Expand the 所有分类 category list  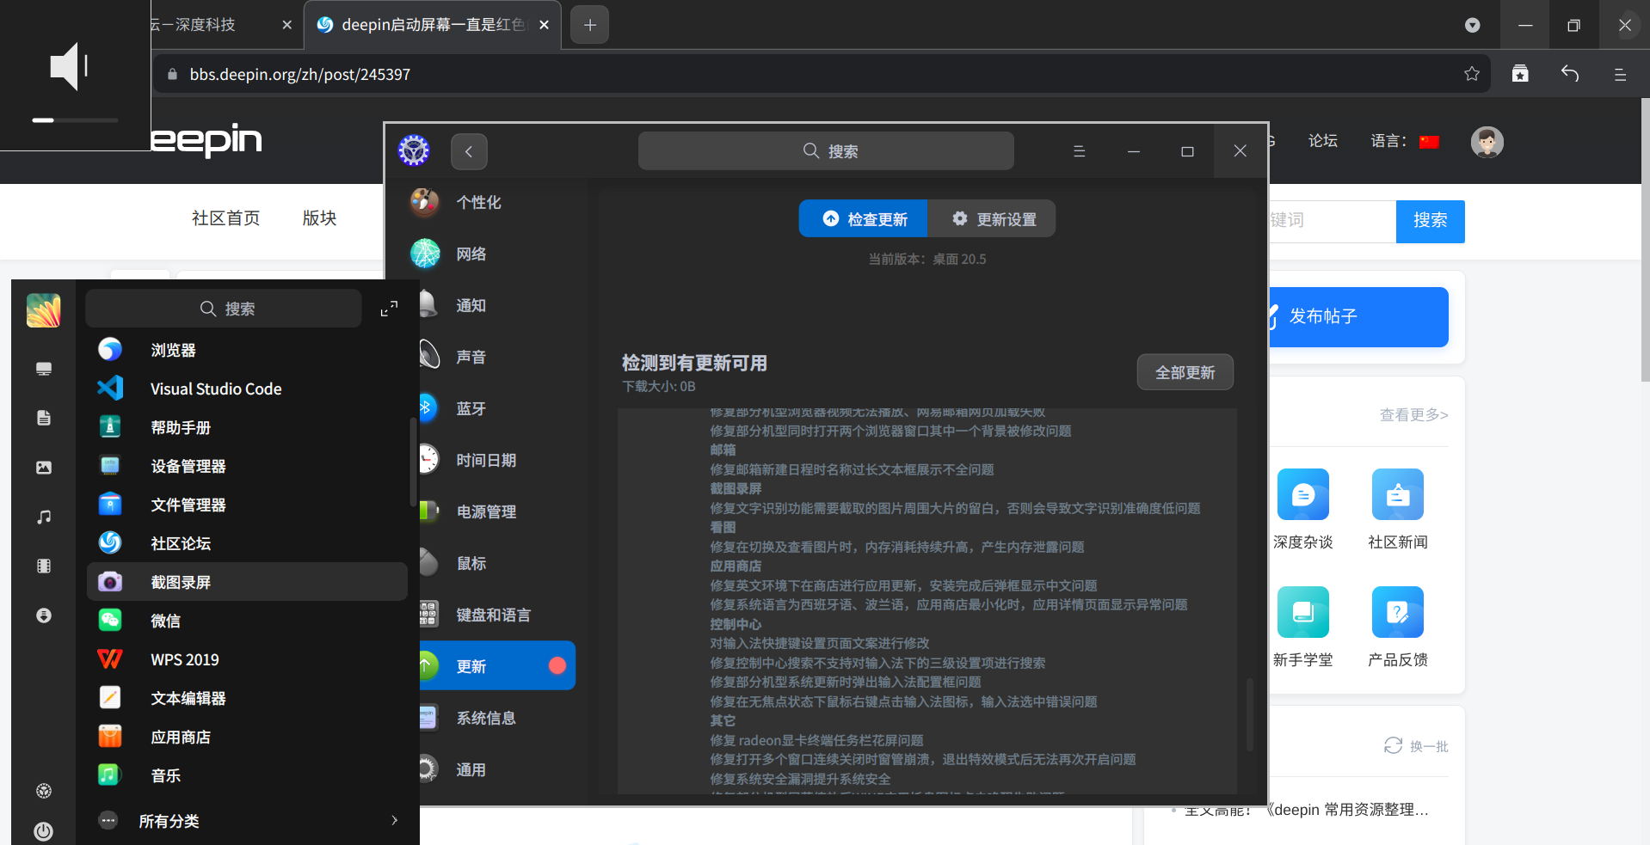[x=169, y=821]
